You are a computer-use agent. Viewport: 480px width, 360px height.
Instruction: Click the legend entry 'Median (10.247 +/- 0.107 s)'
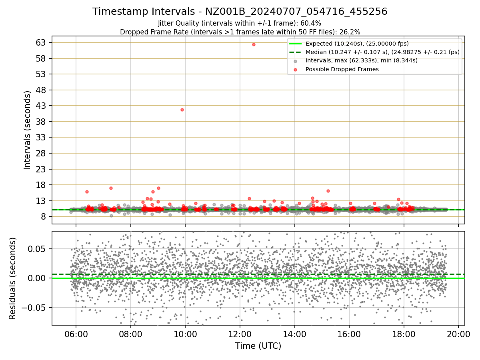click(x=382, y=52)
